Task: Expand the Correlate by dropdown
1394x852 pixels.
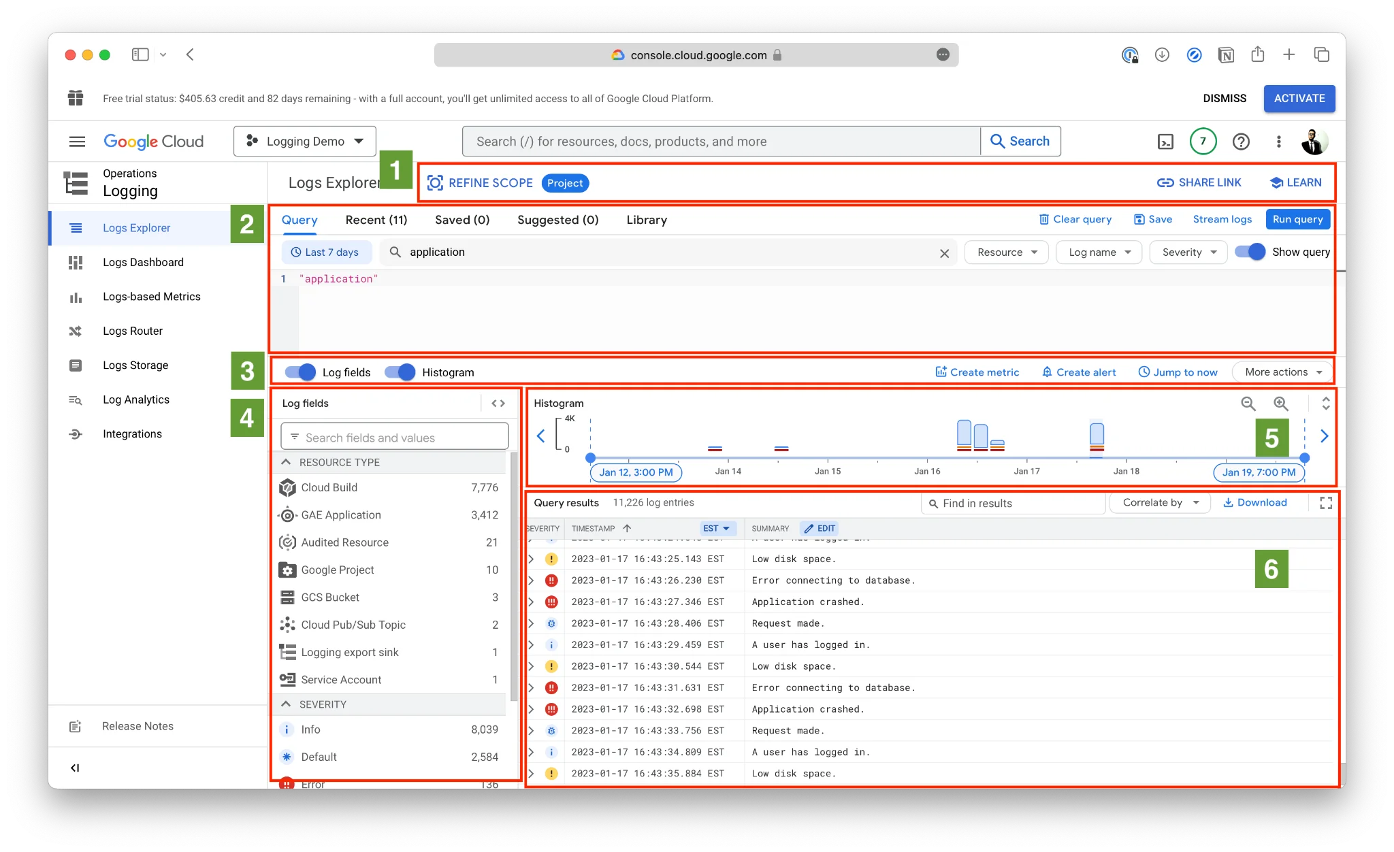Action: coord(1159,502)
